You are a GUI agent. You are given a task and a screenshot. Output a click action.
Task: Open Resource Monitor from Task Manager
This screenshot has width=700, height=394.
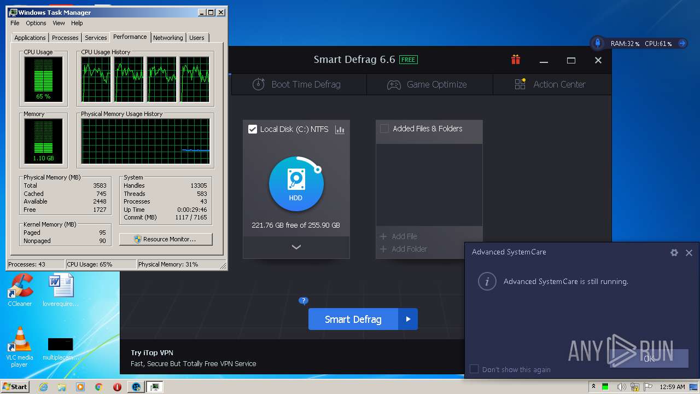(166, 239)
